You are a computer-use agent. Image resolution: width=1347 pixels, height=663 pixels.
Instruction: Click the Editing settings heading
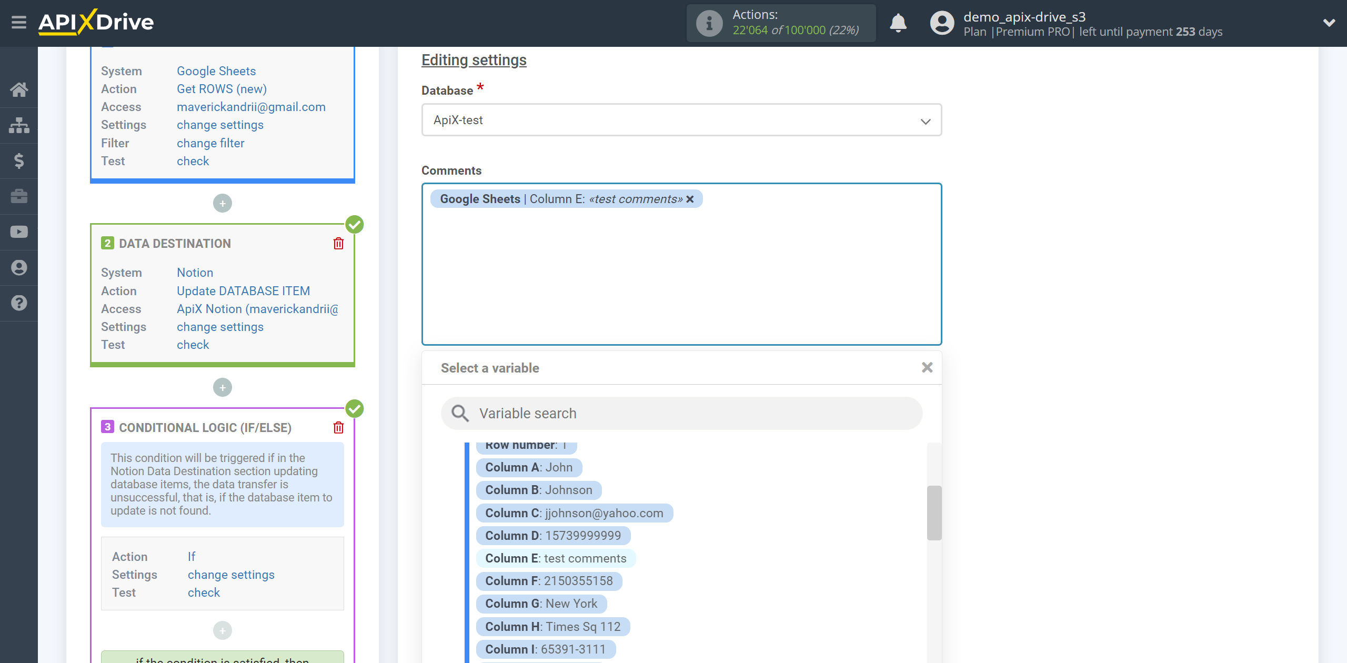tap(474, 60)
